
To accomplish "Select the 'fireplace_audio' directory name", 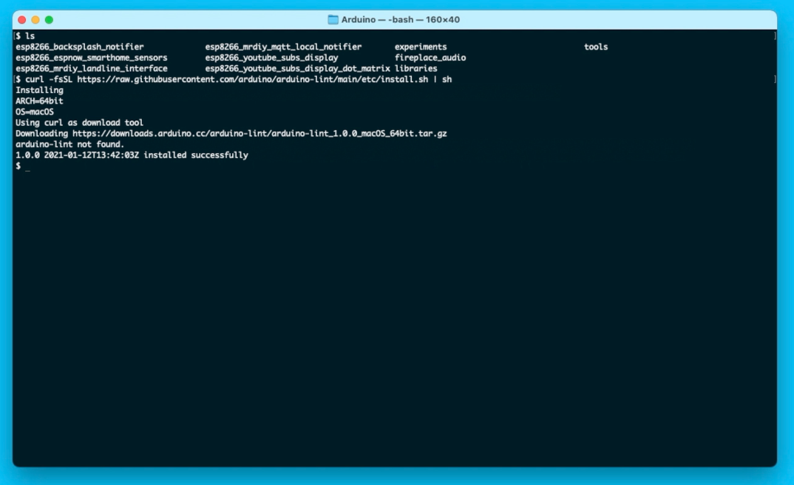I will click(430, 58).
